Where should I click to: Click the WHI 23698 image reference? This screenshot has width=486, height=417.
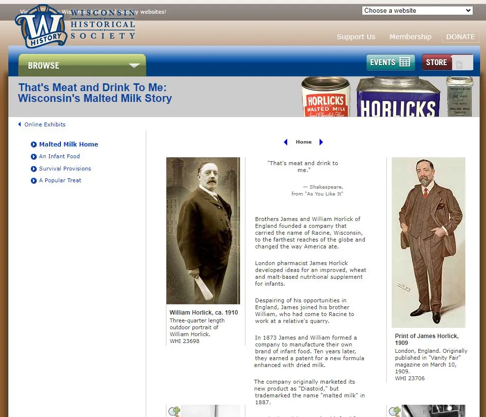point(185,341)
